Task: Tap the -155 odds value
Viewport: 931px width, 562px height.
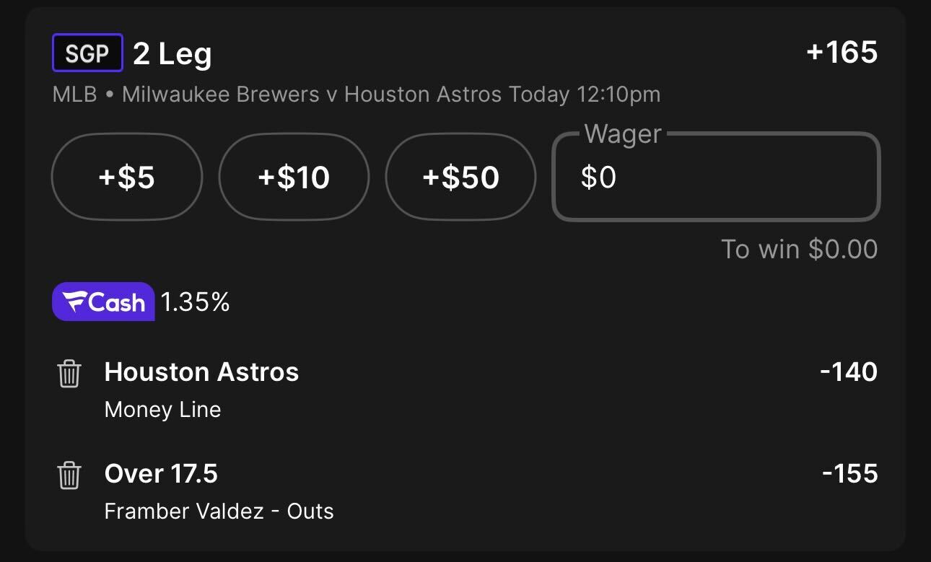Action: 850,474
